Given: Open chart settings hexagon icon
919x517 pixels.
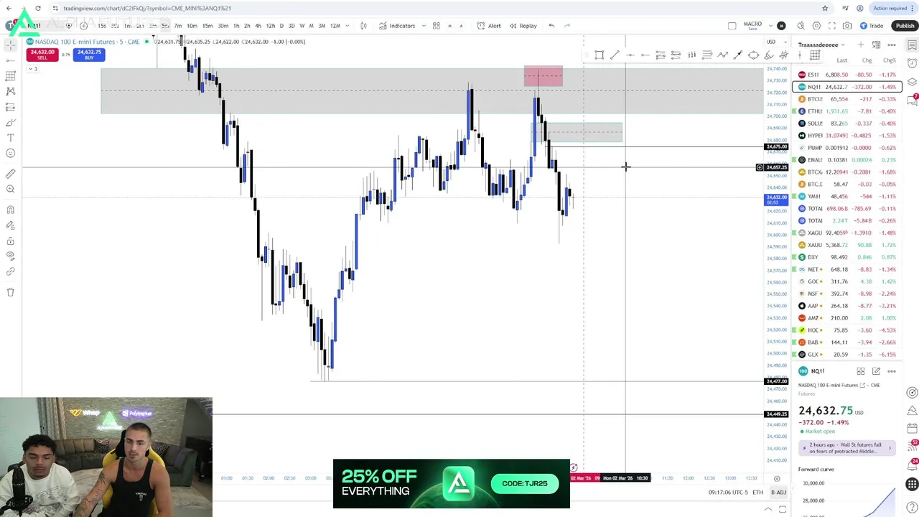Looking at the screenshot, I should pyautogui.click(x=816, y=26).
